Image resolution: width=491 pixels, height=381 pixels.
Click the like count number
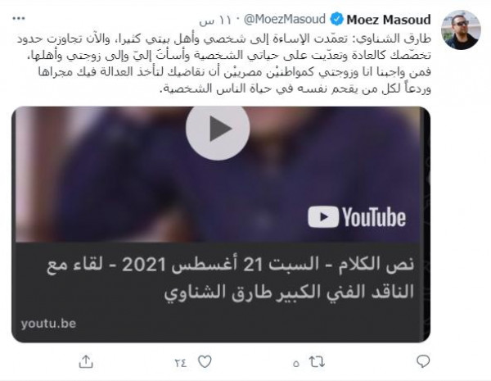point(181,363)
